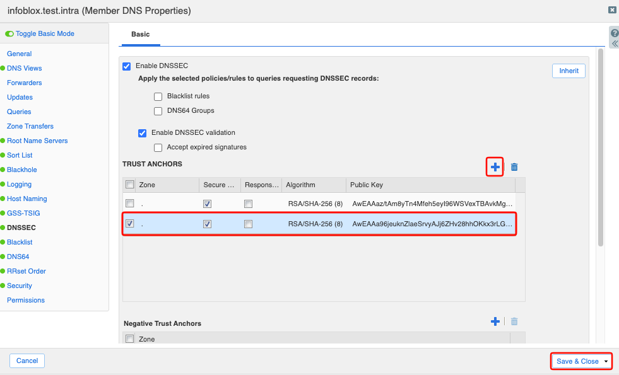Close the Member DNS Properties dialog
Screen dimensions: 619x375
point(612,10)
